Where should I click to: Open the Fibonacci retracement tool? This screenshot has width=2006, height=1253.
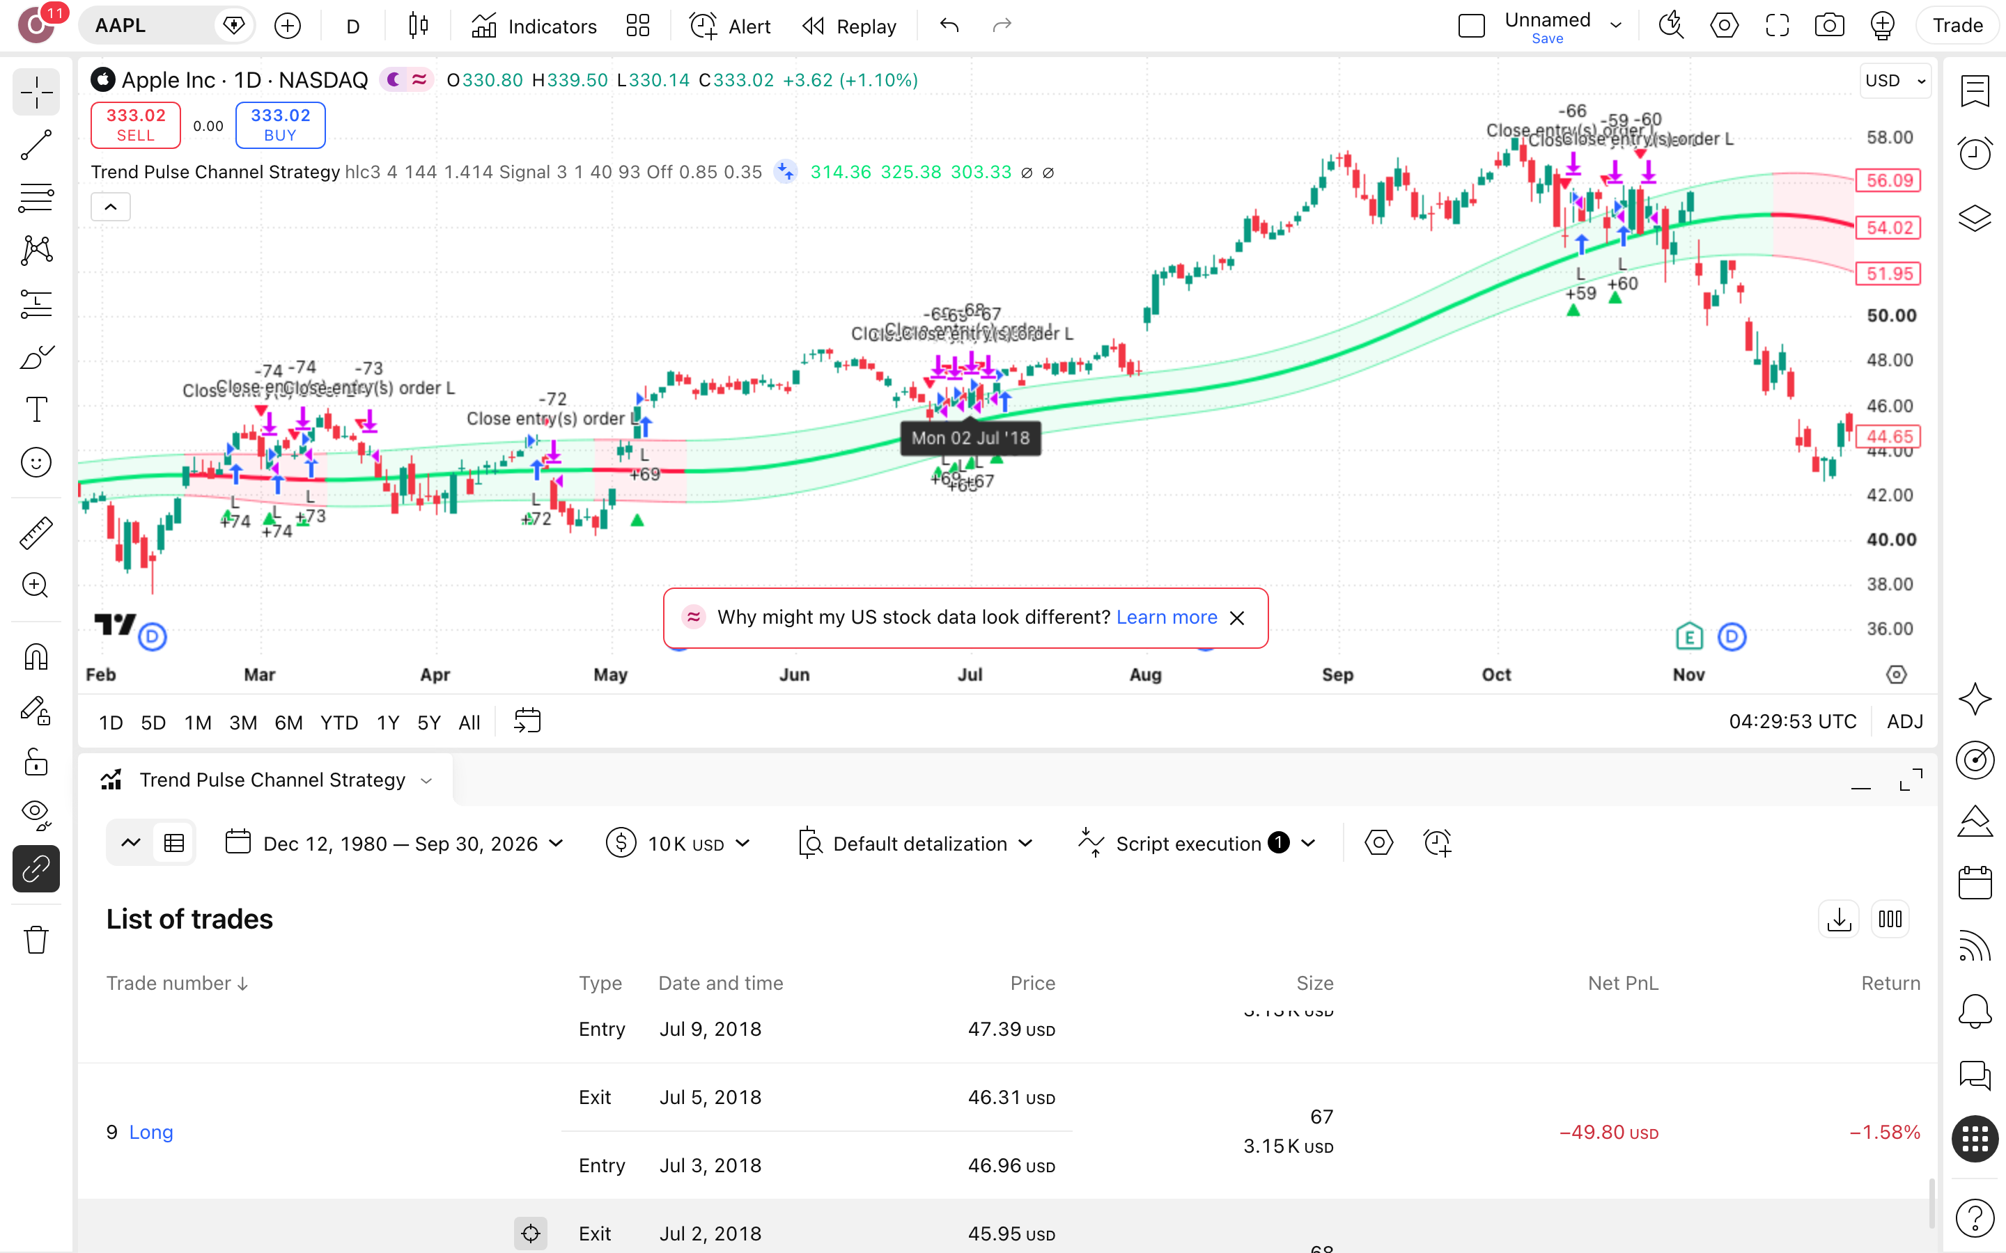click(36, 197)
